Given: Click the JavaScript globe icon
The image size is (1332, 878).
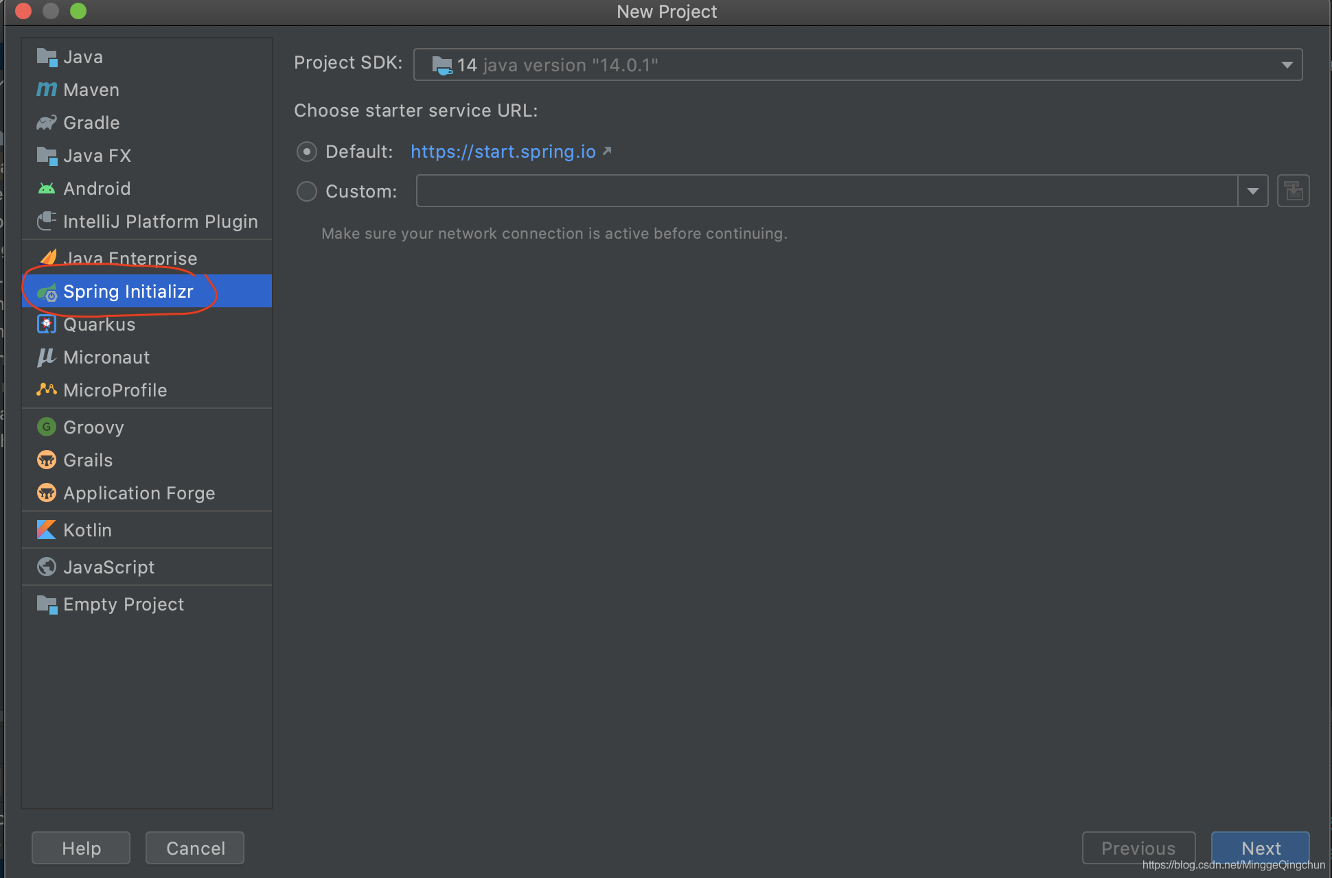Looking at the screenshot, I should pos(46,567).
